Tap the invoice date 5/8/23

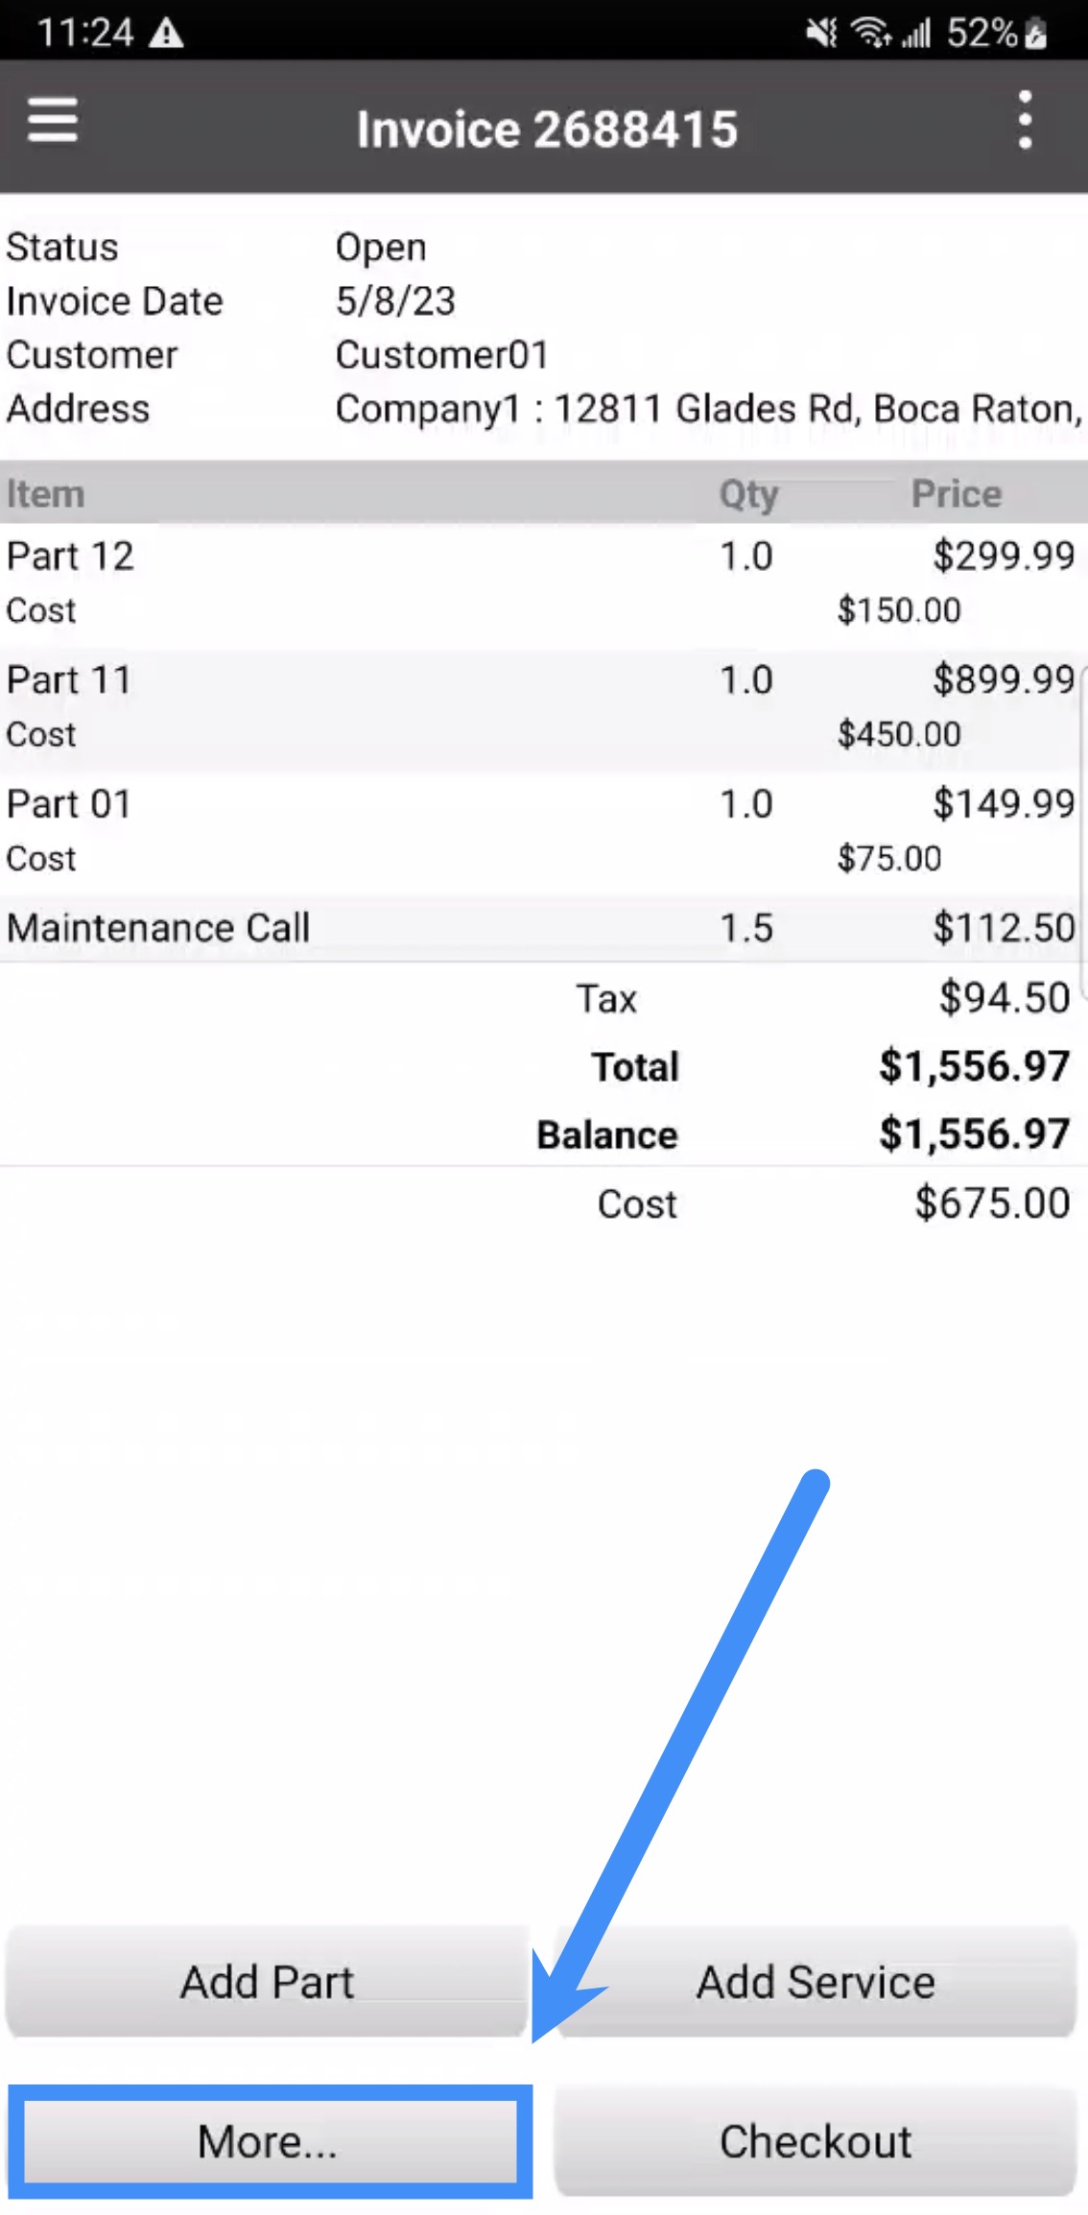tap(395, 301)
